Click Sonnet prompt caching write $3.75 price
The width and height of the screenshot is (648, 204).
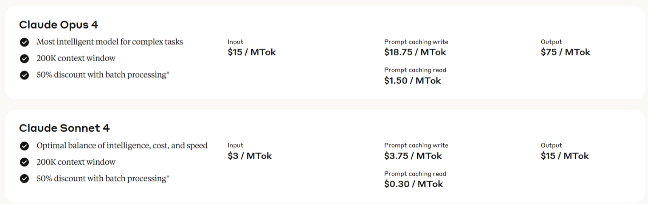(x=413, y=156)
